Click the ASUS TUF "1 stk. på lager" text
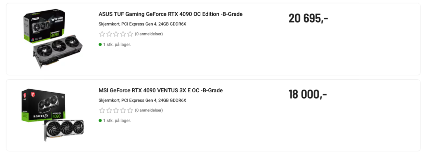Viewport: 426px width, 153px height. (117, 44)
